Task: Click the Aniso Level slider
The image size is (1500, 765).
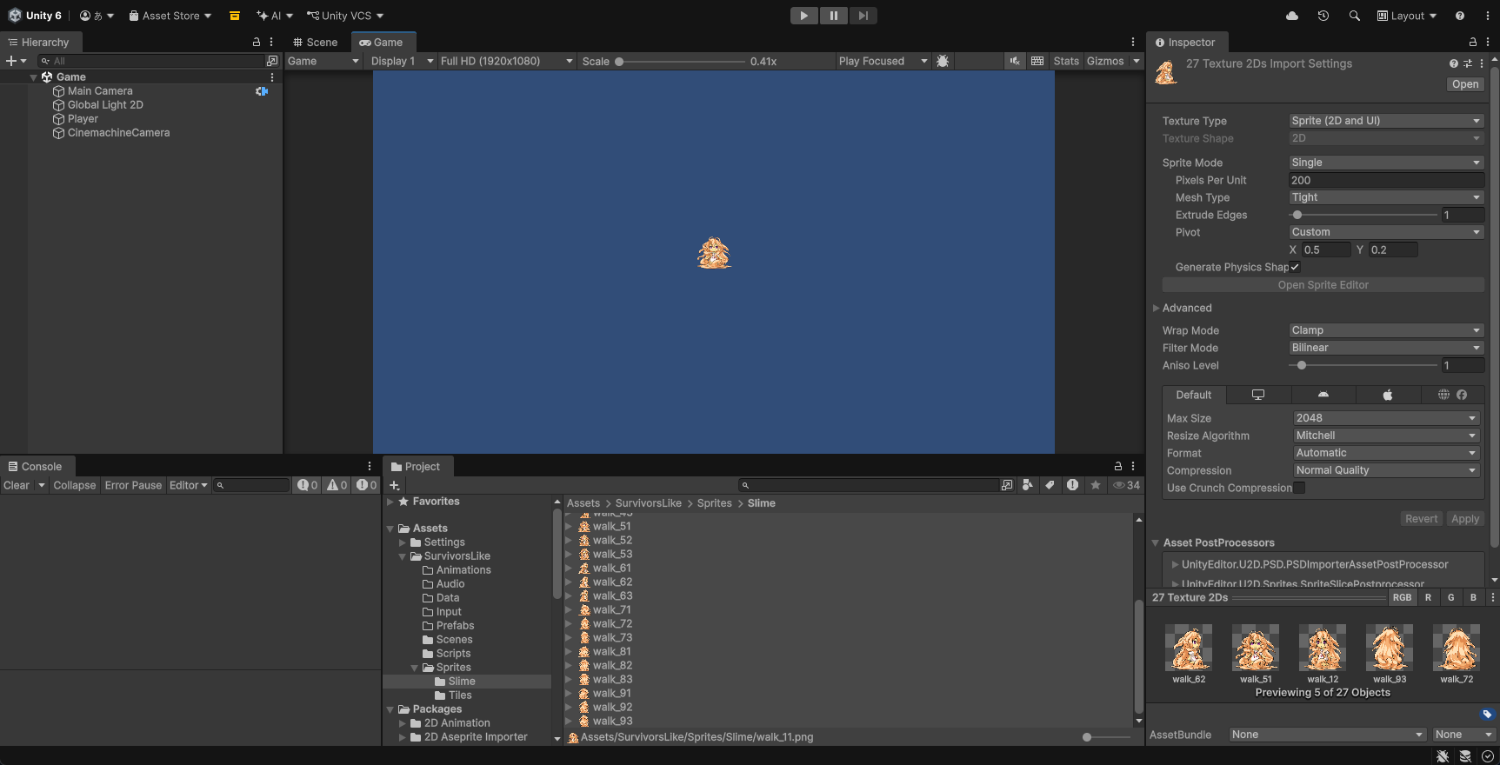Action: tap(1363, 366)
